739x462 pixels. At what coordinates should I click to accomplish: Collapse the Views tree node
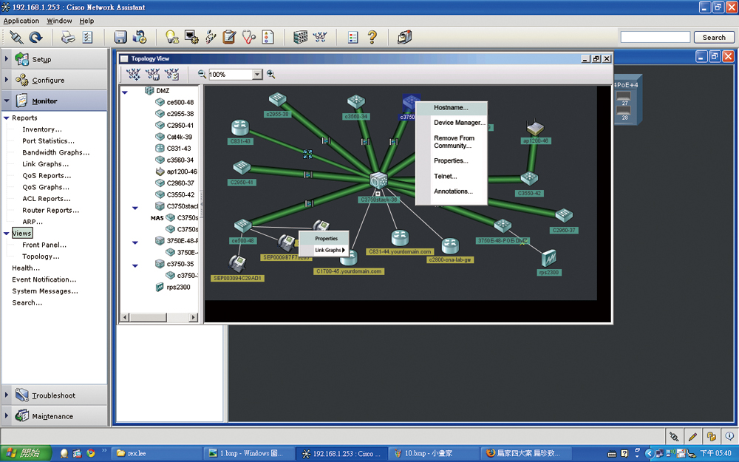click(7, 234)
